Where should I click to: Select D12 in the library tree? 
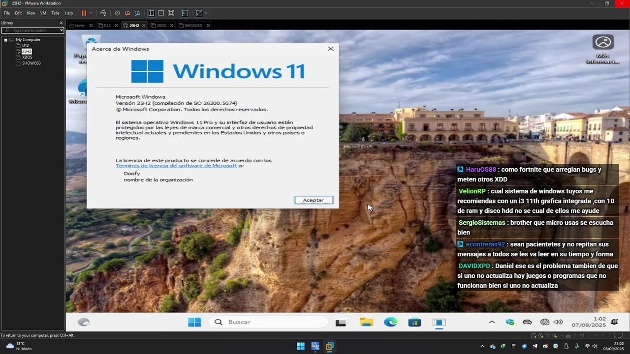pos(26,46)
